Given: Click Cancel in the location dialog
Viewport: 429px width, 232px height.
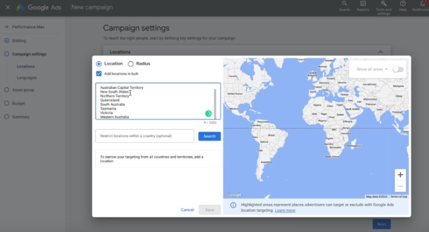Looking at the screenshot, I should [x=187, y=209].
